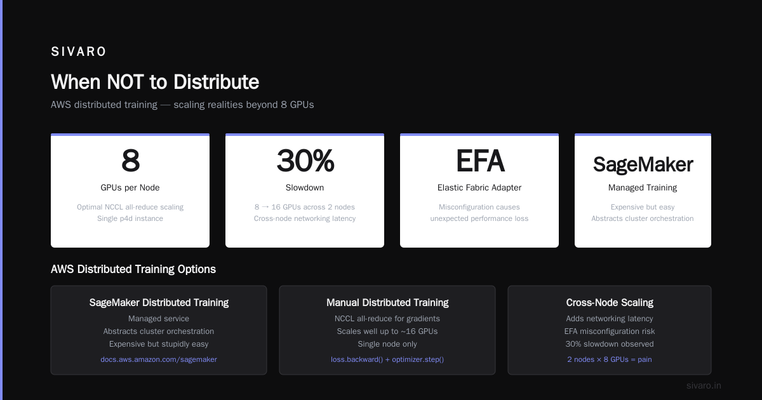Screen dimensions: 762x400
Task: Click 'SageMaker Distributed Training' card title
Action: click(x=159, y=302)
